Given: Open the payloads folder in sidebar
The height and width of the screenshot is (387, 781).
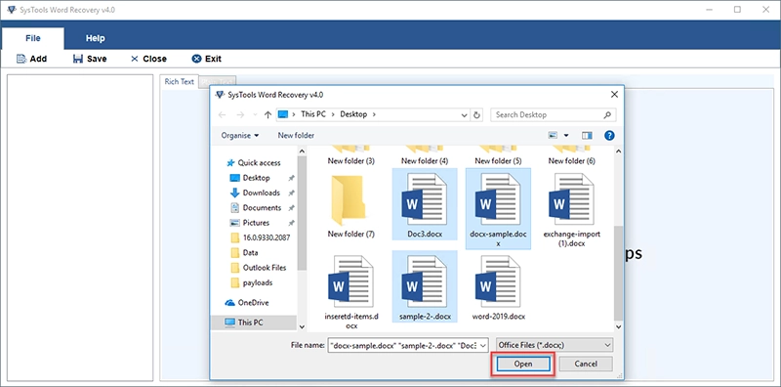Looking at the screenshot, I should click(252, 282).
